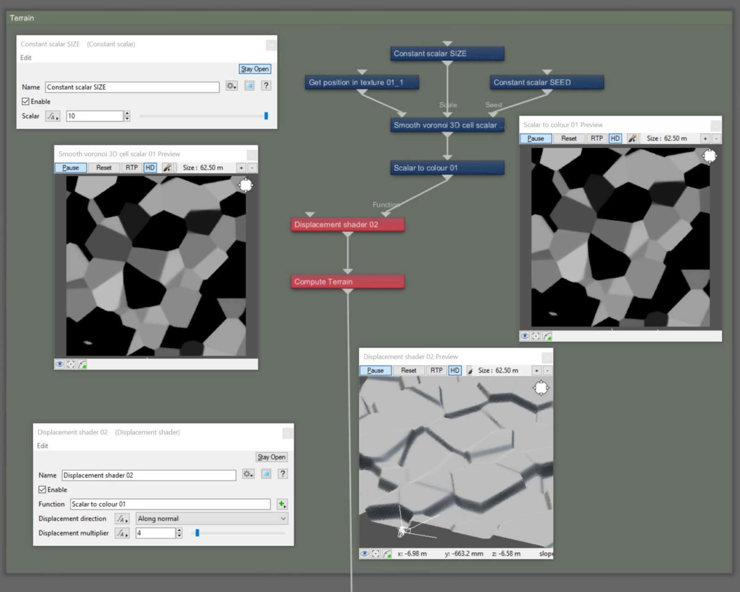This screenshot has width=740, height=592.
Task: Select the Compute Terrain node
Action: point(348,281)
